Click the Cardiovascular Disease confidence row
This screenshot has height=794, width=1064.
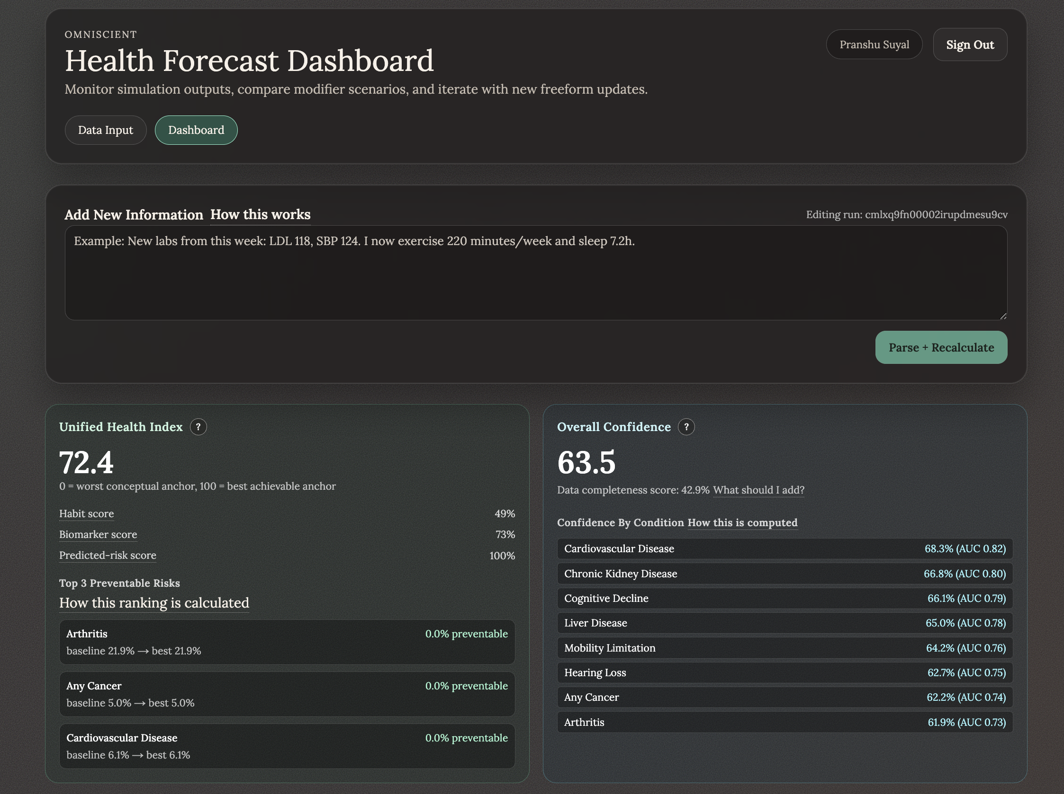784,548
